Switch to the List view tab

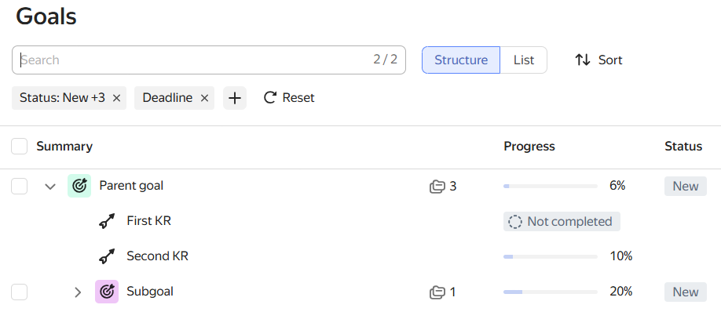tap(524, 60)
